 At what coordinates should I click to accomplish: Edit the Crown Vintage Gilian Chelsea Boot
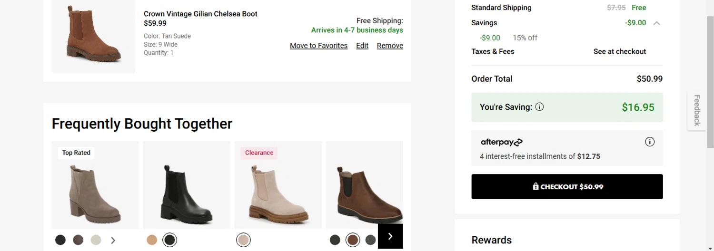(x=362, y=46)
